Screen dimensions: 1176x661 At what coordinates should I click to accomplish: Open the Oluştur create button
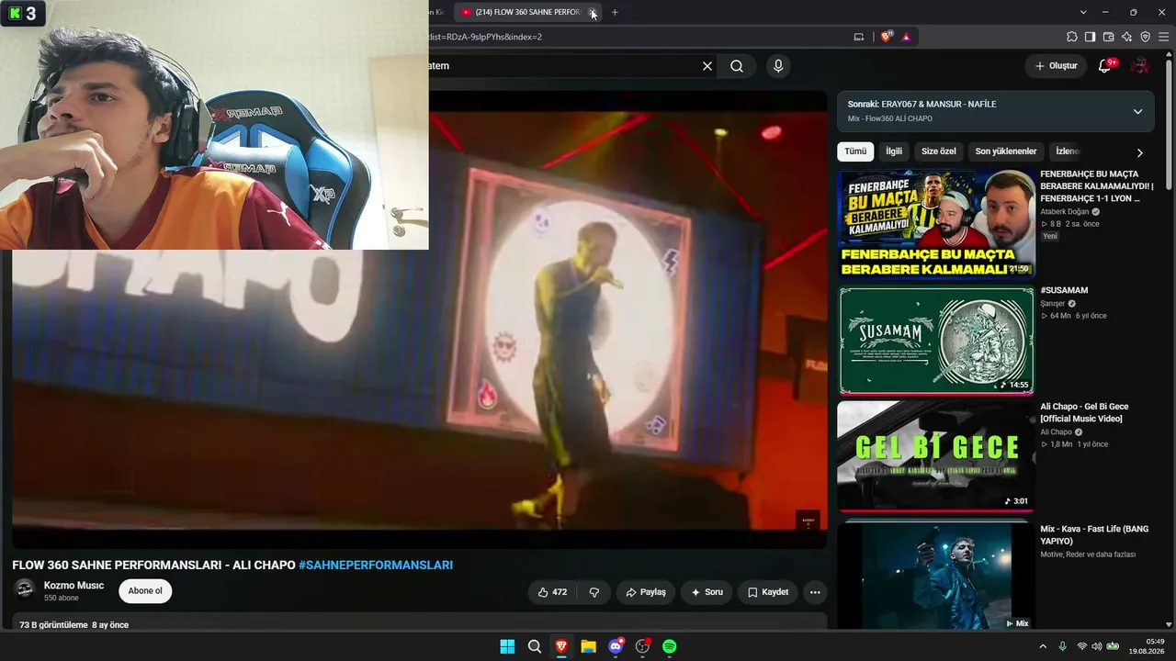[x=1056, y=66]
